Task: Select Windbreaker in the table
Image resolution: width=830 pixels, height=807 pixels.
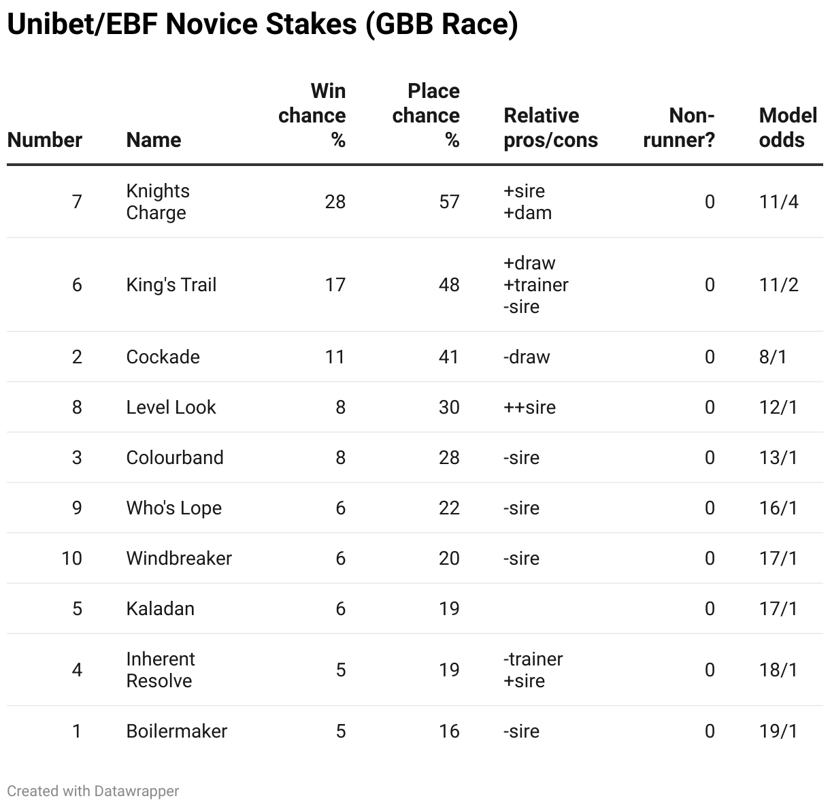Action: point(179,559)
